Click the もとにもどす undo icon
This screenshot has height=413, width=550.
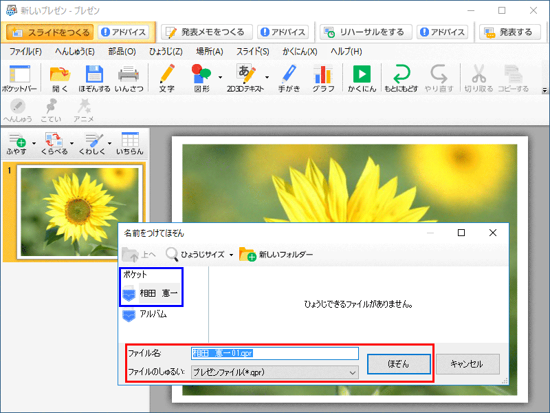point(401,74)
